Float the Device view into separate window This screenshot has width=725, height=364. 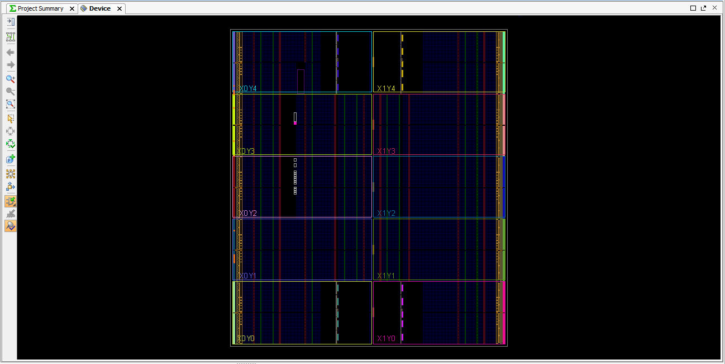click(704, 8)
